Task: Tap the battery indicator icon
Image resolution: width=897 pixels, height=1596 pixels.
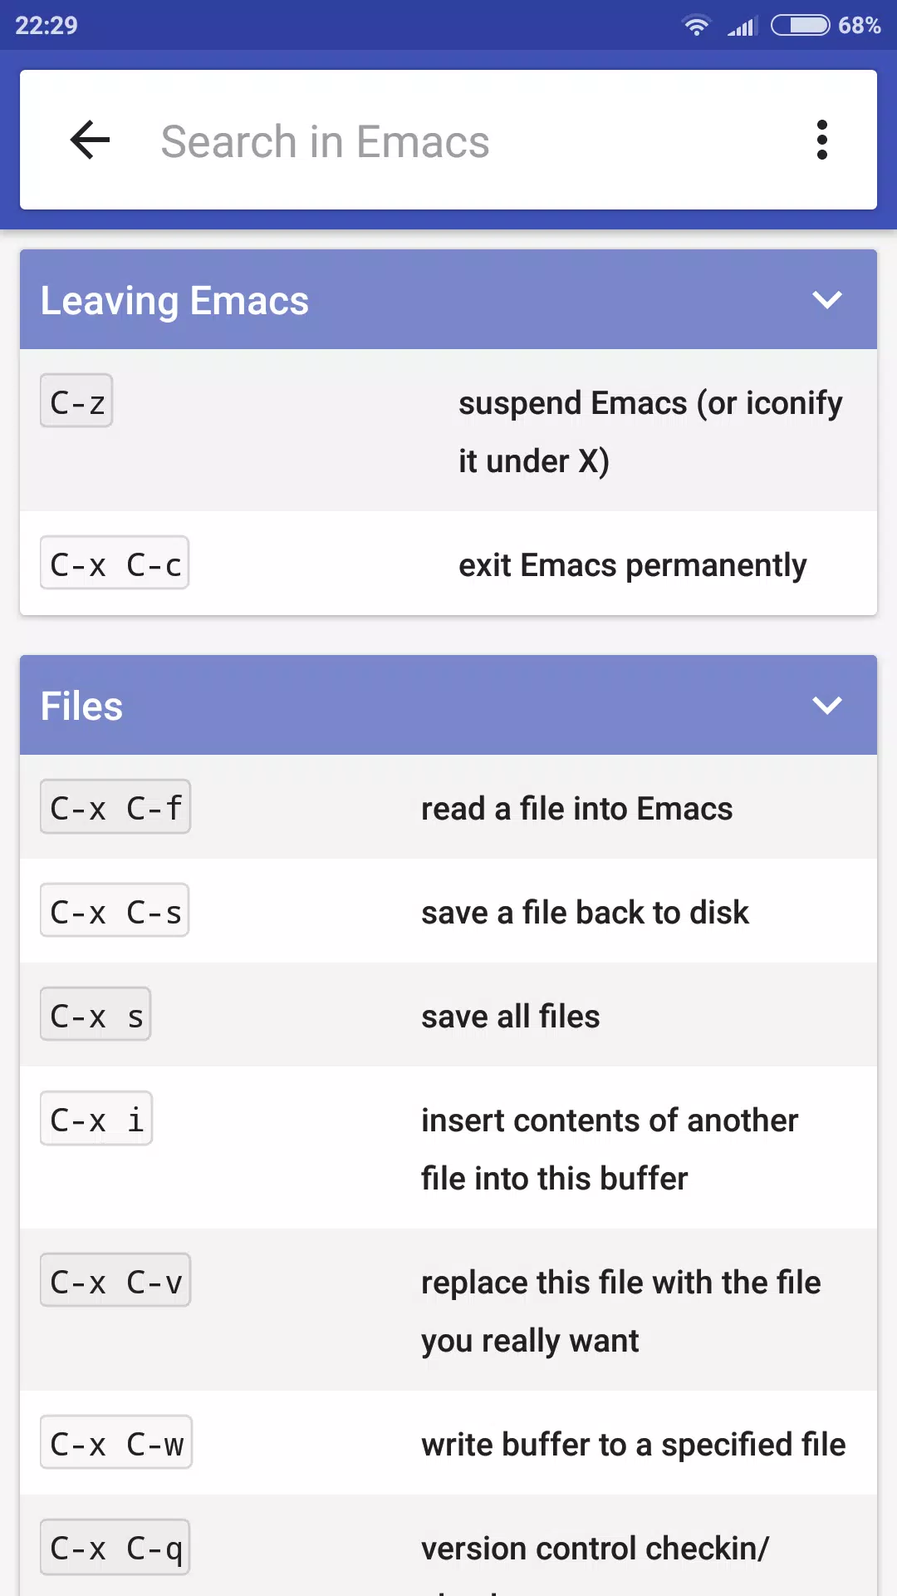Action: 800,25
